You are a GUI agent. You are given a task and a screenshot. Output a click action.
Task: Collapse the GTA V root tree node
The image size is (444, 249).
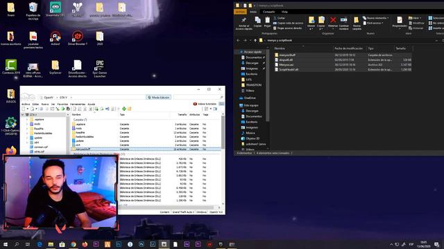(x=23, y=115)
